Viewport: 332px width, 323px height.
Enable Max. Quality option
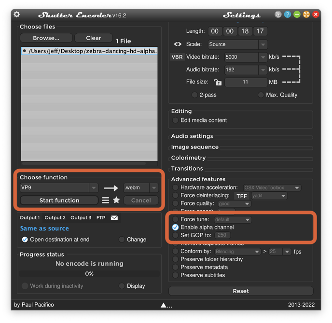pos(261,95)
